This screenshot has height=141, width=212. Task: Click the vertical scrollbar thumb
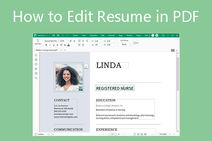pos(178,74)
